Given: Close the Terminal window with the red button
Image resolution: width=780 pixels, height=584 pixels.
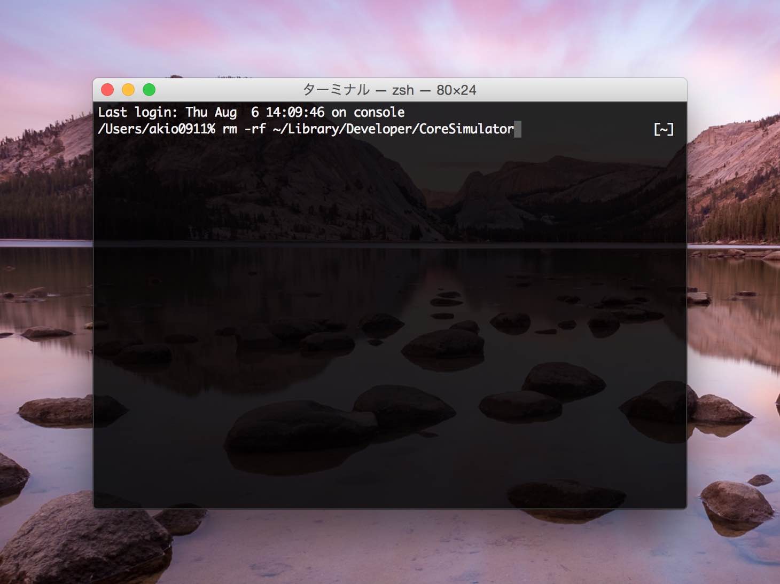Looking at the screenshot, I should click(x=107, y=90).
